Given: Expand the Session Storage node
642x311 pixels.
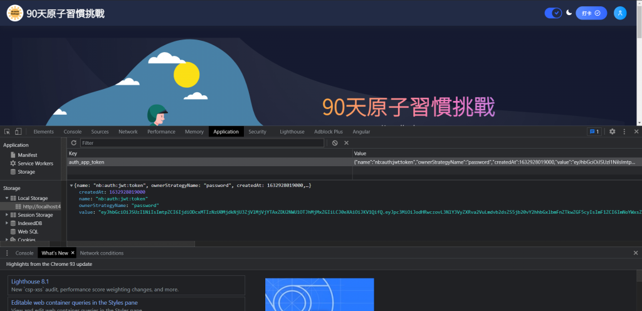Looking at the screenshot, I should coord(6,215).
